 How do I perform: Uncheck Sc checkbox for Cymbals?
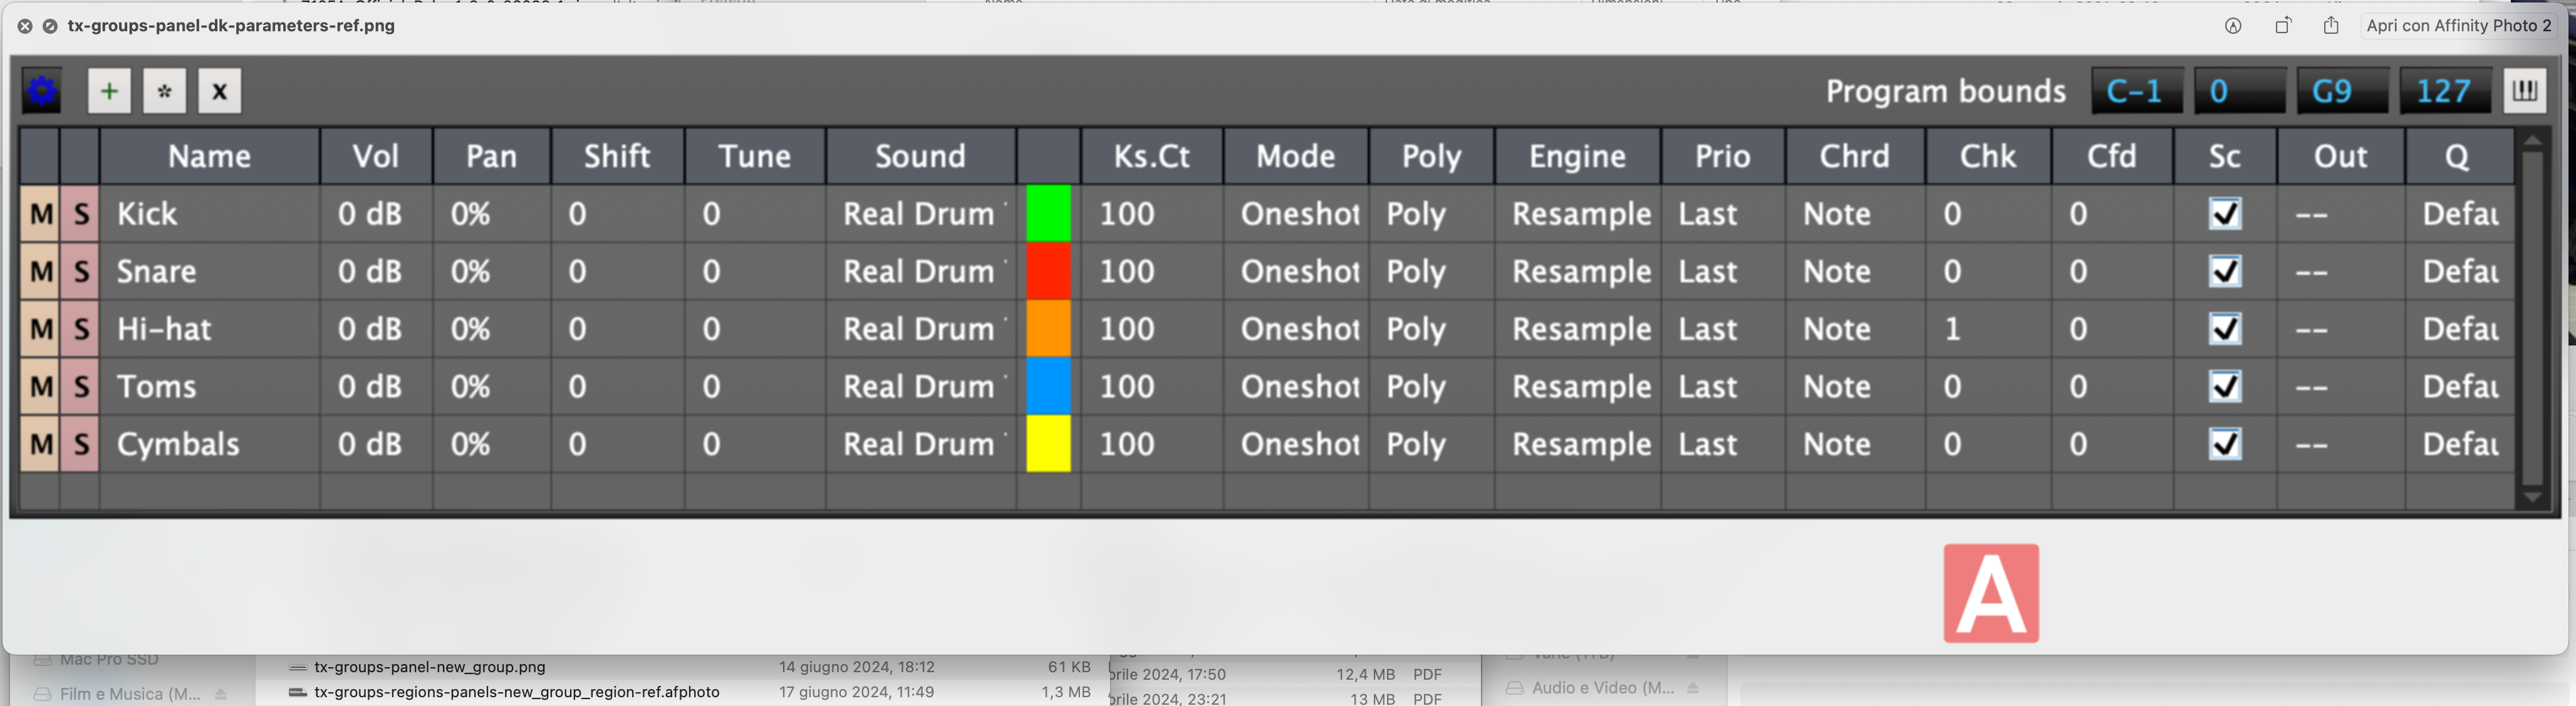[2225, 444]
